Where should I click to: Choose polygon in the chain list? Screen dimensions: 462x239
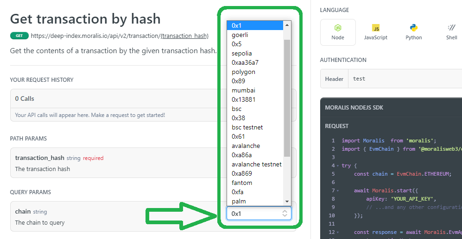pyautogui.click(x=255, y=72)
